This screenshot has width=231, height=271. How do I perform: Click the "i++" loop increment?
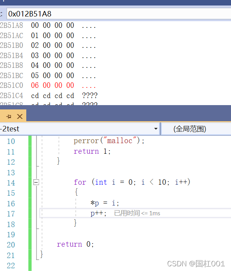[x=181, y=182]
